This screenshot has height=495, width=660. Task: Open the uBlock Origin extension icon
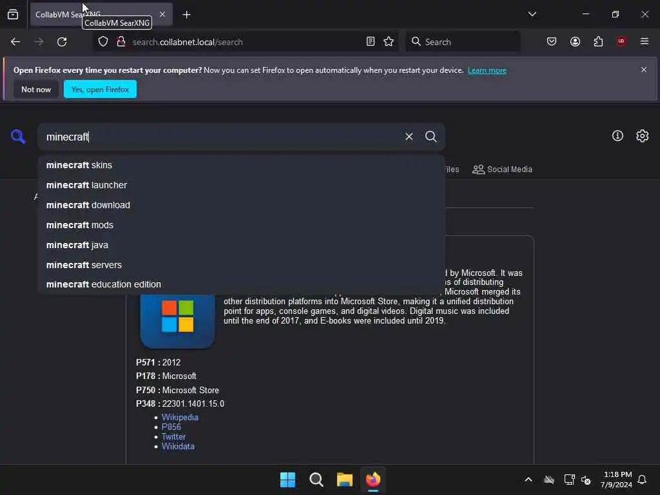[621, 41]
